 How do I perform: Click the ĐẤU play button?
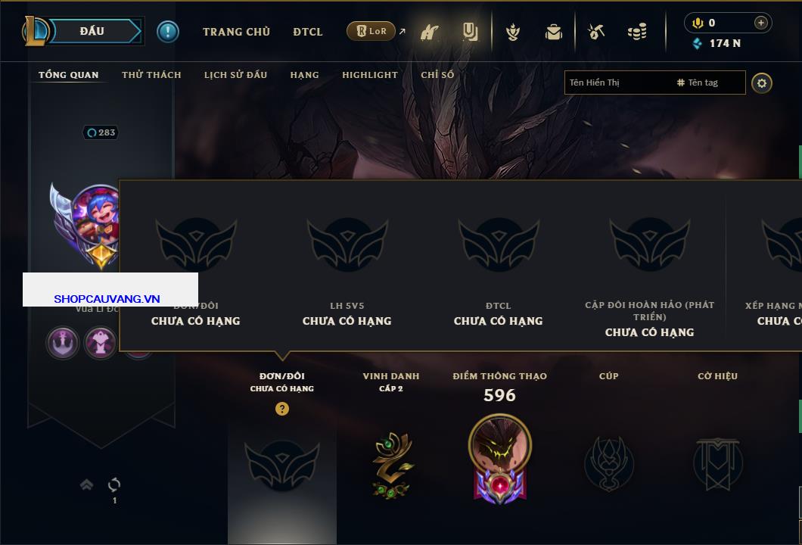coord(92,31)
